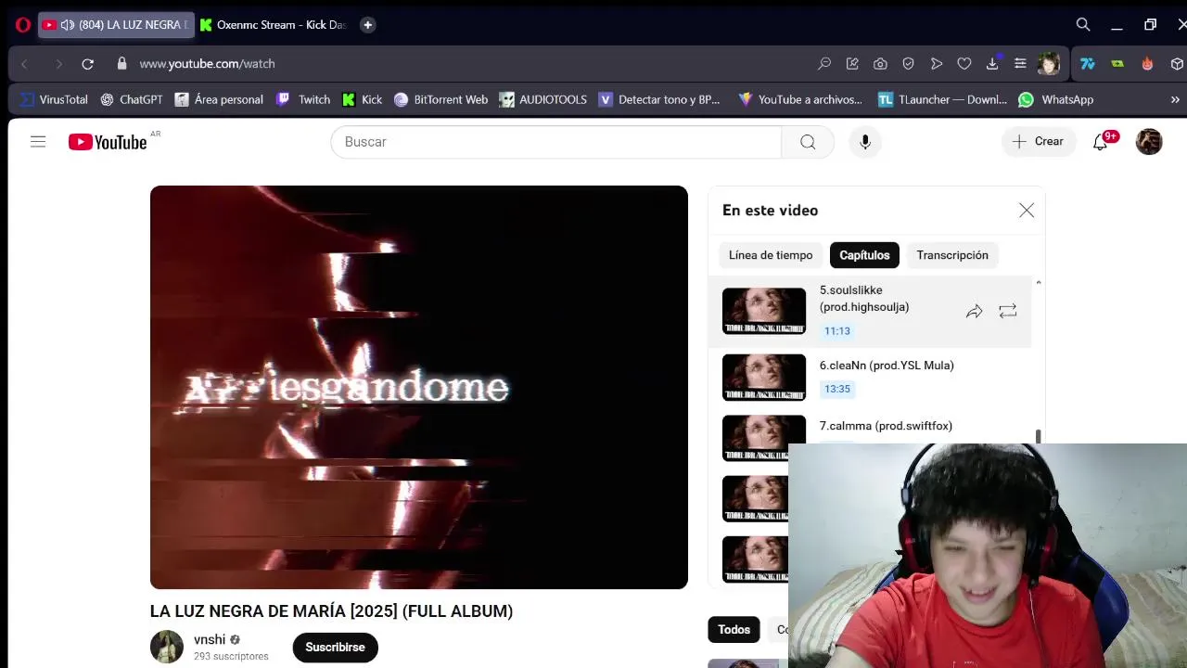Click the video player area

coord(419,387)
